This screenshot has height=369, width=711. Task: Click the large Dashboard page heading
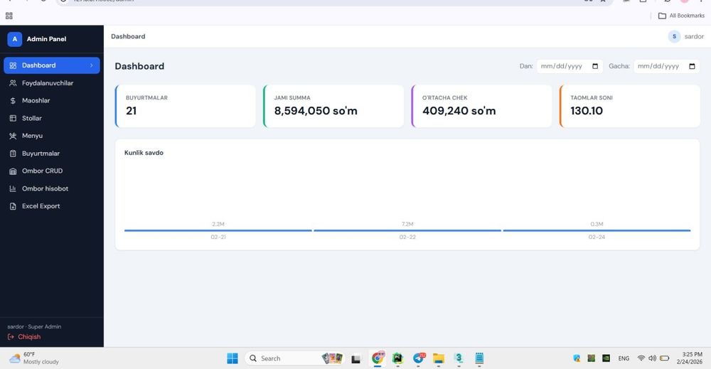coord(139,66)
